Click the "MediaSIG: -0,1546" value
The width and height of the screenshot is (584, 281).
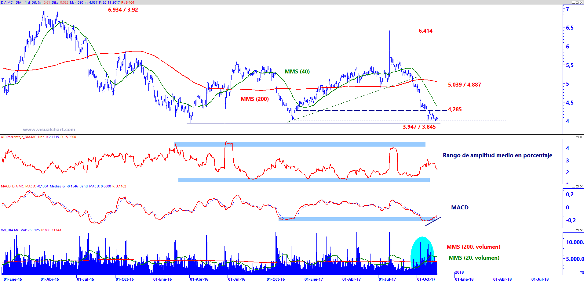[64, 187]
